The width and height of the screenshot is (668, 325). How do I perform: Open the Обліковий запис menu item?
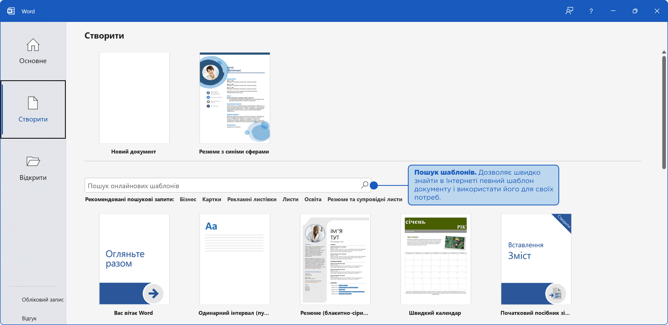(x=43, y=300)
